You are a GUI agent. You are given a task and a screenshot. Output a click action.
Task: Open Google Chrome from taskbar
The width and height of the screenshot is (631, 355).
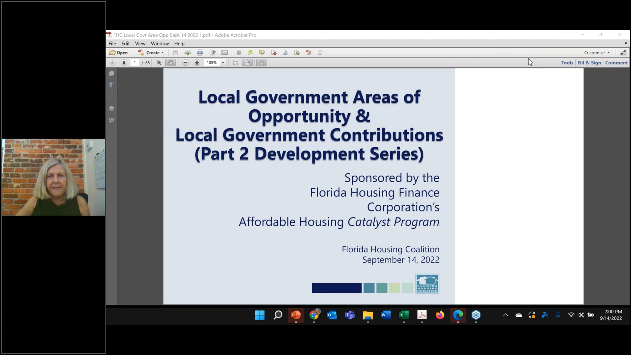click(x=314, y=315)
